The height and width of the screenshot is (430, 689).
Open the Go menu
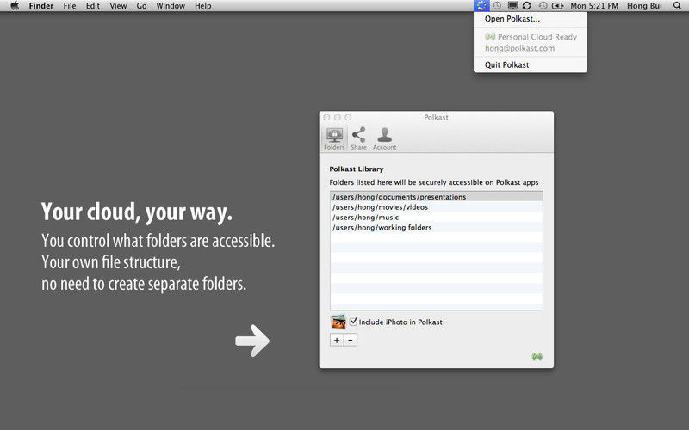coord(141,6)
